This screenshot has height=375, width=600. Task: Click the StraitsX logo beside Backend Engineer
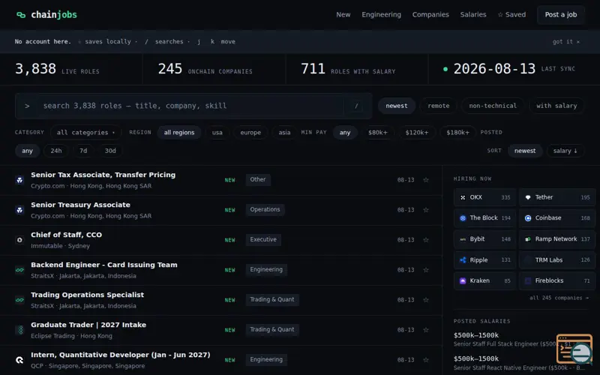[19, 270]
